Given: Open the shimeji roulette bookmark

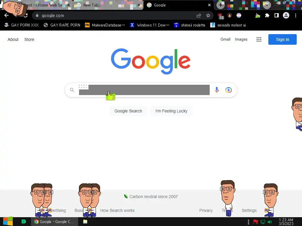Looking at the screenshot, I should 190,25.
